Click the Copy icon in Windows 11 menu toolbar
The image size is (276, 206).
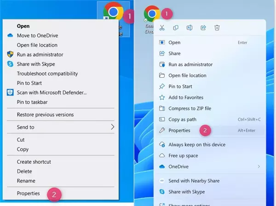[x=176, y=28]
